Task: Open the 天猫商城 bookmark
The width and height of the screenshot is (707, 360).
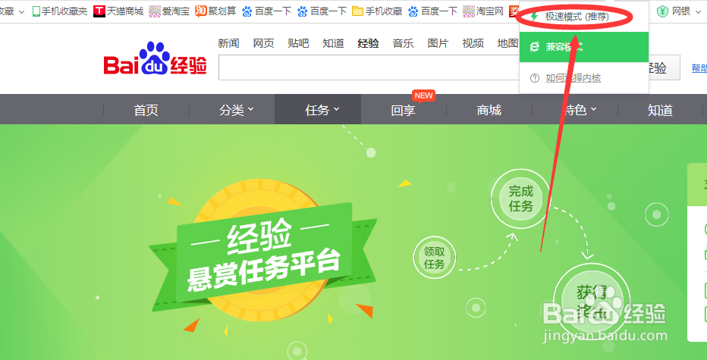Action: (x=118, y=11)
